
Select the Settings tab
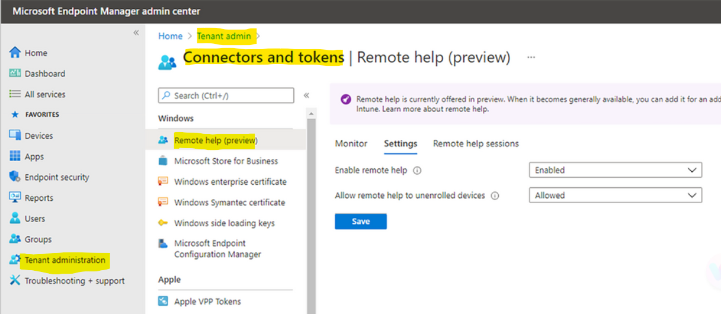tap(400, 143)
